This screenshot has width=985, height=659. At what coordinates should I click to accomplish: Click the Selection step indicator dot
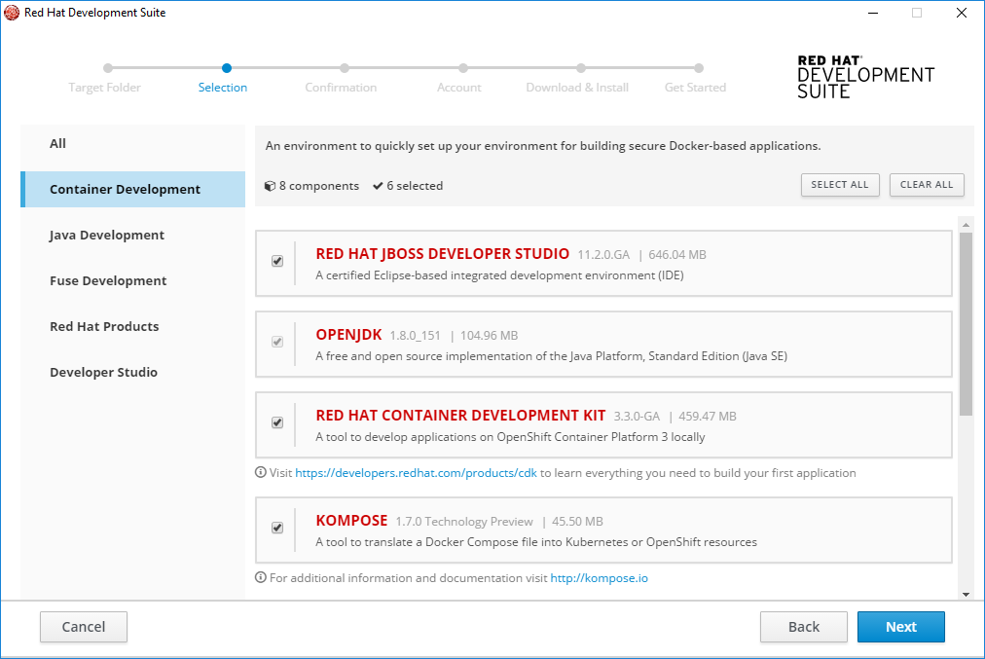click(x=227, y=69)
